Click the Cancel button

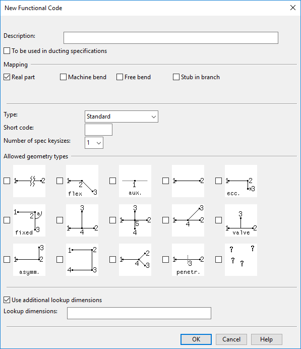231,339
